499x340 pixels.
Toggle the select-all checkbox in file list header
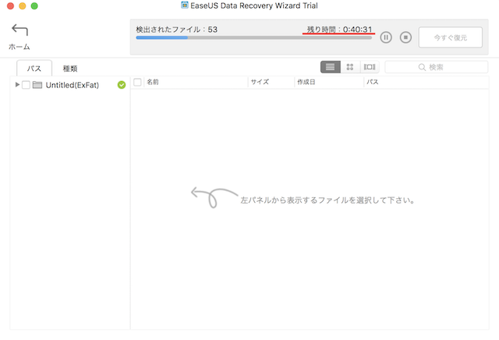click(x=137, y=82)
